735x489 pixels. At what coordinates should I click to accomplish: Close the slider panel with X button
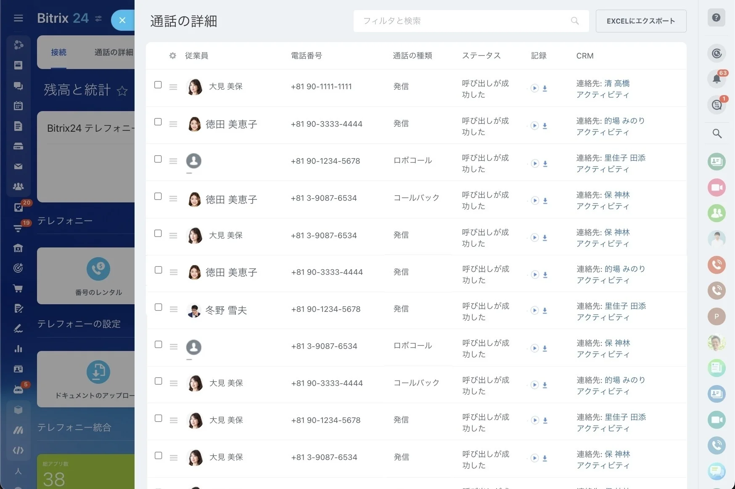tap(122, 20)
